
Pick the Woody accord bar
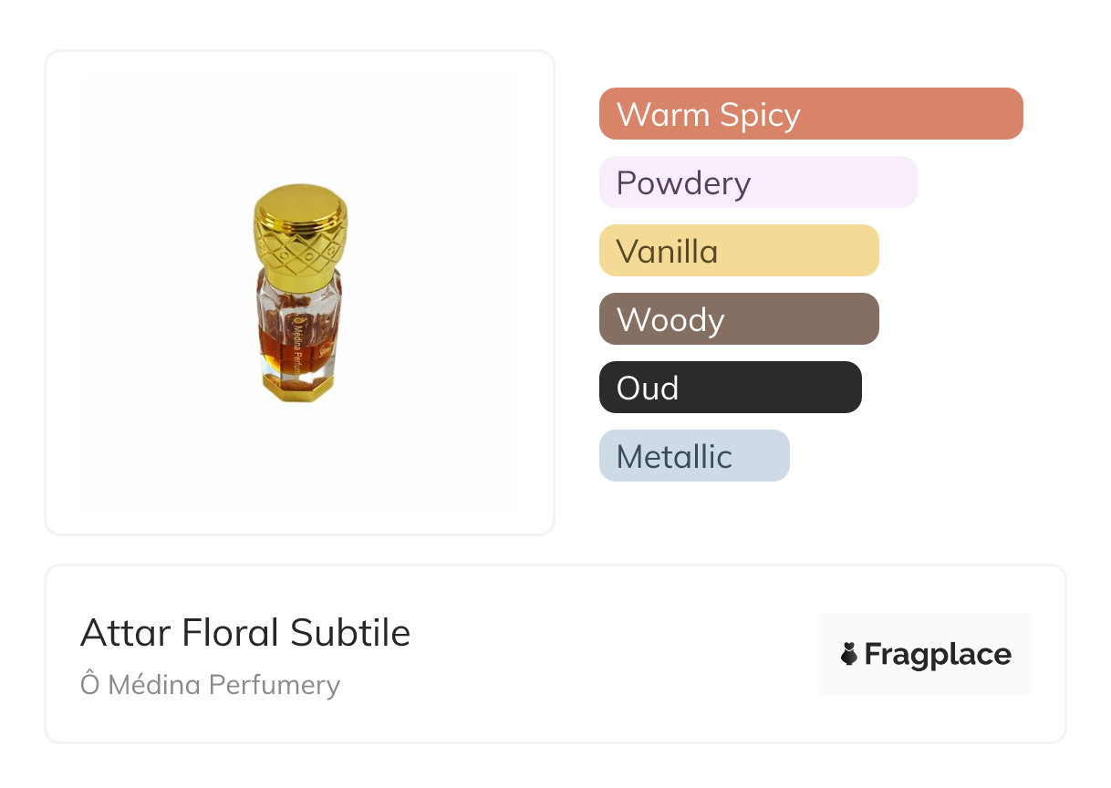tap(738, 319)
